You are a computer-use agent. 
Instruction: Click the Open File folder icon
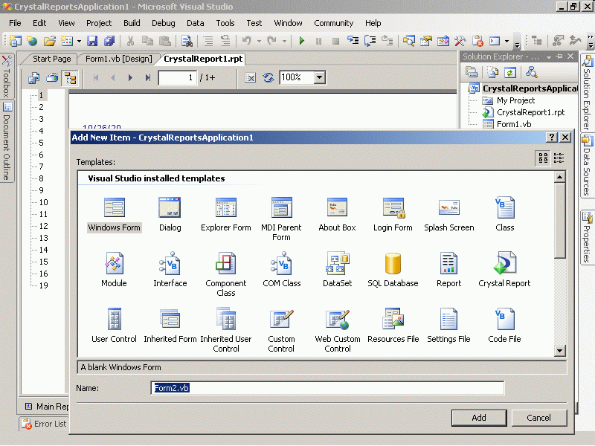(50, 41)
